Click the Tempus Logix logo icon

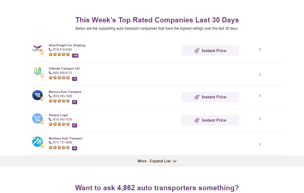pyautogui.click(x=37, y=119)
